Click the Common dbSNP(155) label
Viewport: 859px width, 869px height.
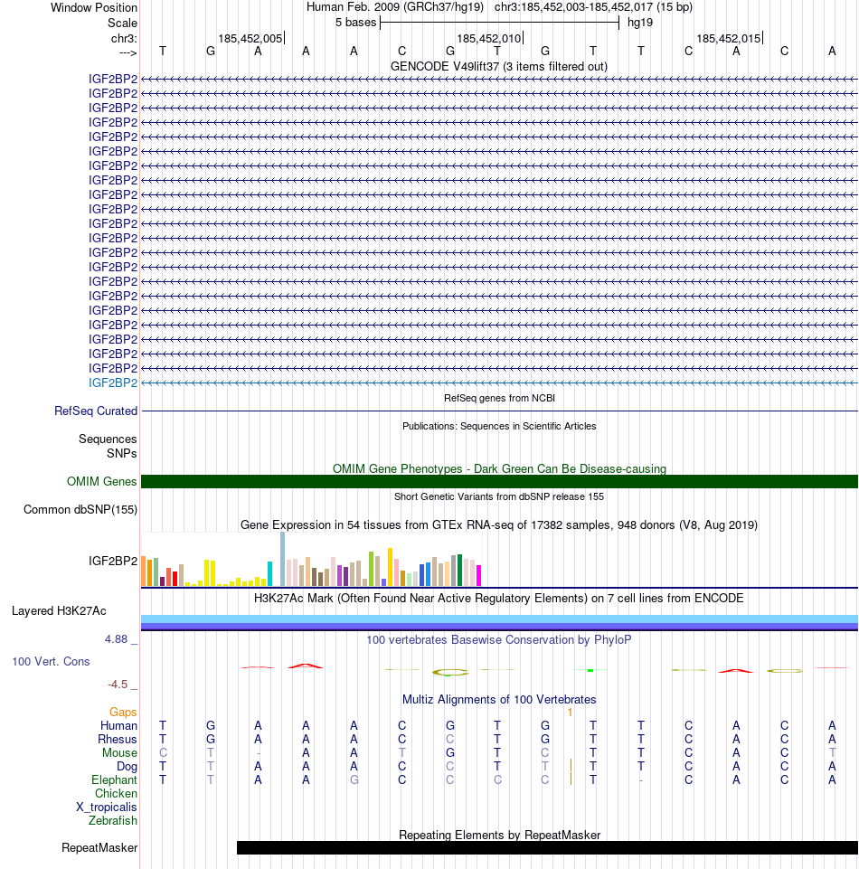pos(80,509)
